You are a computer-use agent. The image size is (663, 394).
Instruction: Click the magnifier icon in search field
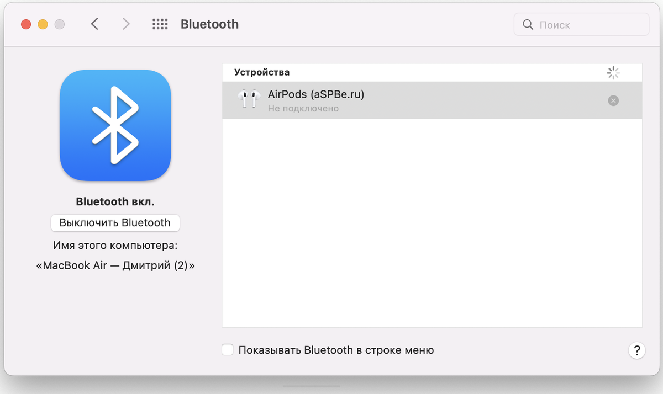pyautogui.click(x=528, y=25)
